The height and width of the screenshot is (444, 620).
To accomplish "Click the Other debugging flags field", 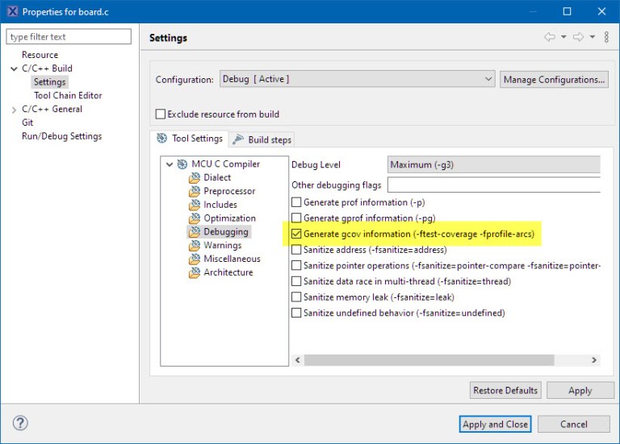I will (494, 185).
